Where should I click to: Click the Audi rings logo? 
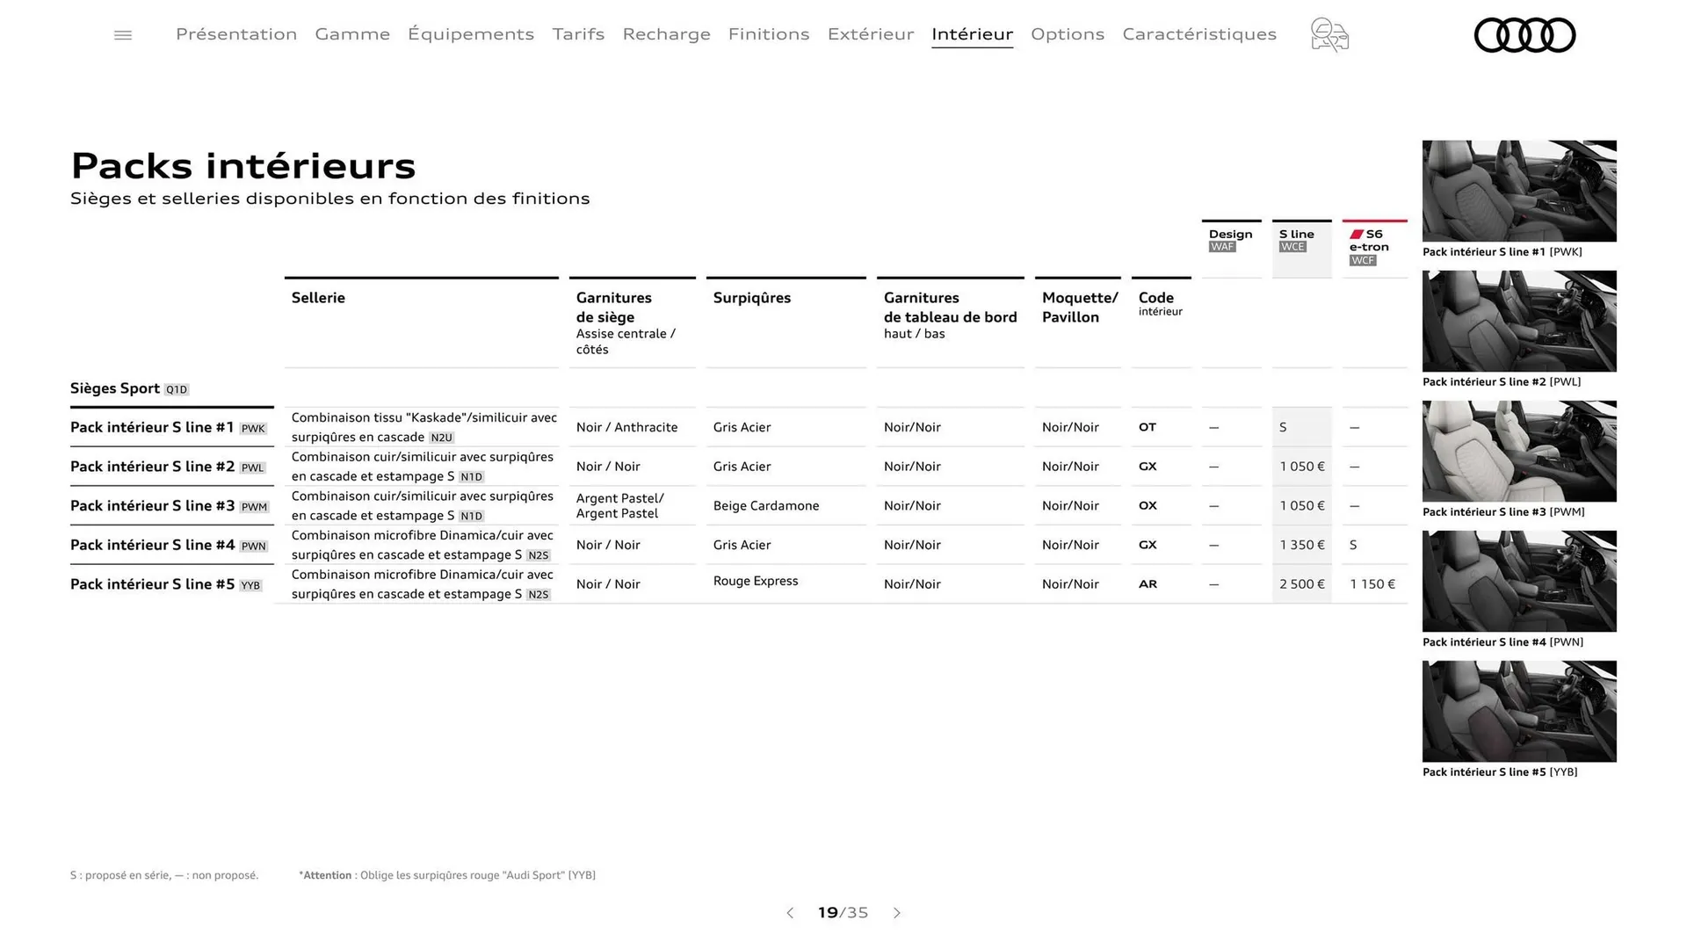1524,35
